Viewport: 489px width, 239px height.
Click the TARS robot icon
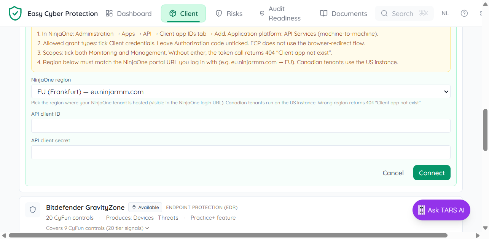click(421, 210)
